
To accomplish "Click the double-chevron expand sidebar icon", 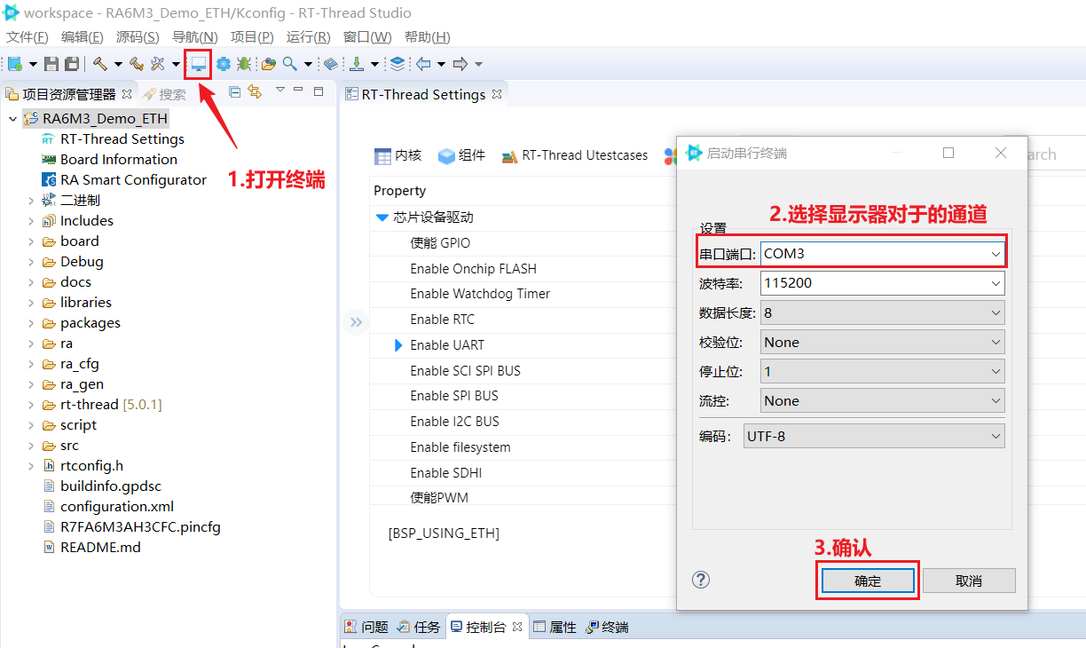I will (x=356, y=322).
